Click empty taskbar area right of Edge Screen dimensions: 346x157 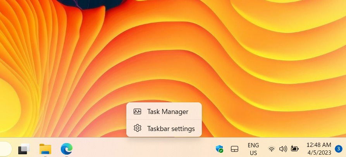pyautogui.click(x=143, y=149)
